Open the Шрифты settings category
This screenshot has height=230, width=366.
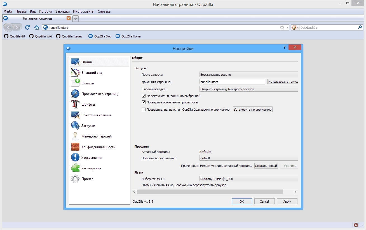point(100,104)
